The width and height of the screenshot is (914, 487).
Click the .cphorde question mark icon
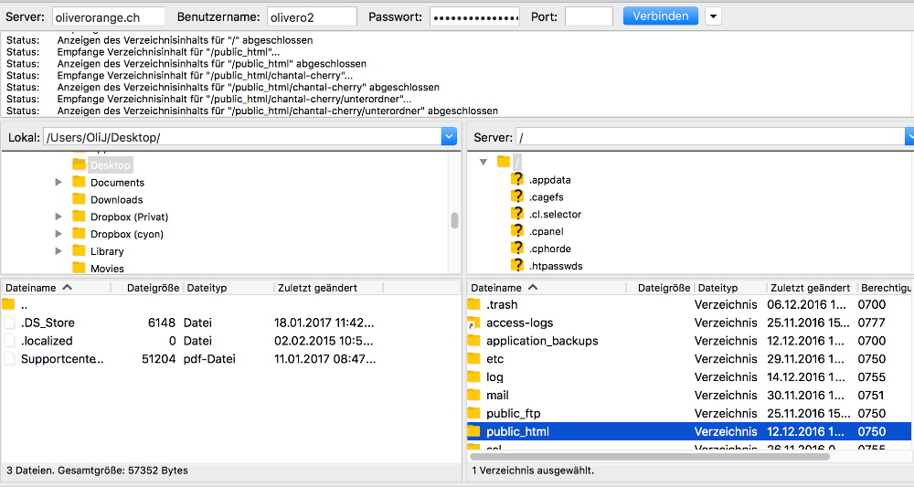click(517, 248)
